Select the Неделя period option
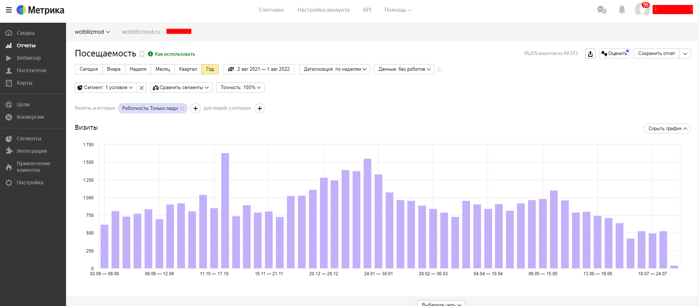The height and width of the screenshot is (306, 699). coord(138,69)
